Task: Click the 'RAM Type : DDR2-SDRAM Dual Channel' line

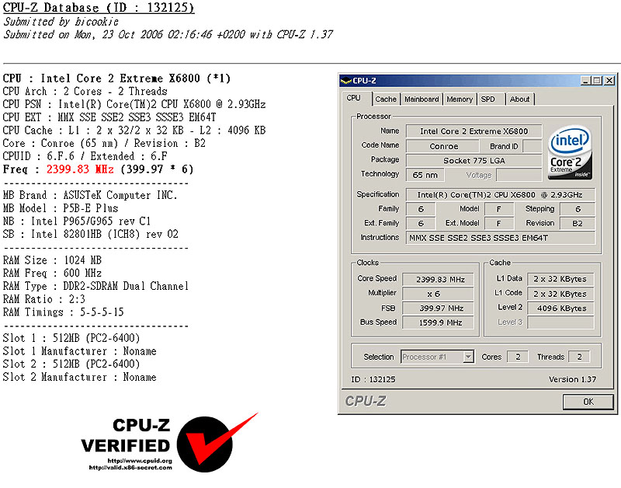Action: point(95,286)
